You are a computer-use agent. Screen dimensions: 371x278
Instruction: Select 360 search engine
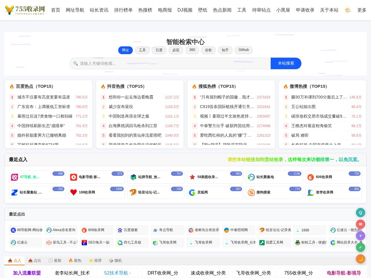click(x=192, y=50)
